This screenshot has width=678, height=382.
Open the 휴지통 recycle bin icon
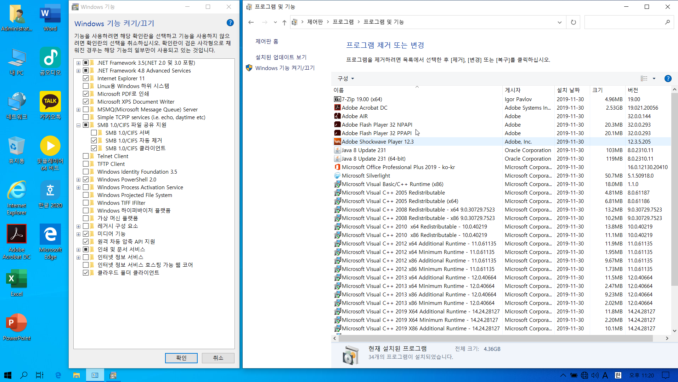pyautogui.click(x=17, y=150)
